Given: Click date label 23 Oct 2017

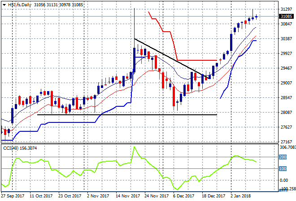Looking at the screenshot, I should [x=70, y=196].
